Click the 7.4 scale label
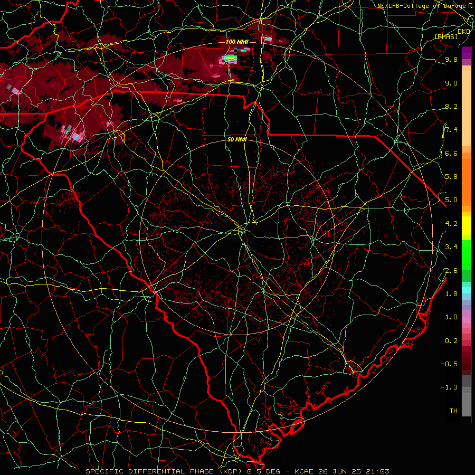The height and width of the screenshot is (475, 475). [451, 130]
